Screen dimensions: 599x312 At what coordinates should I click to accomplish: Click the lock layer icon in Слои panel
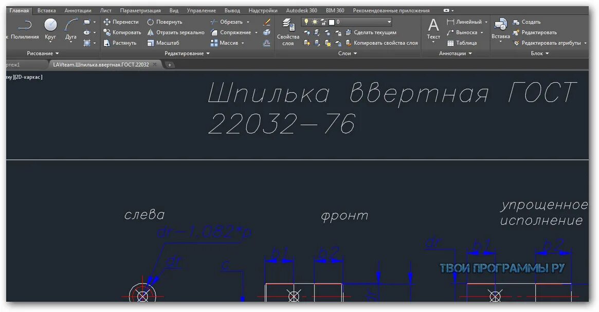(x=338, y=33)
